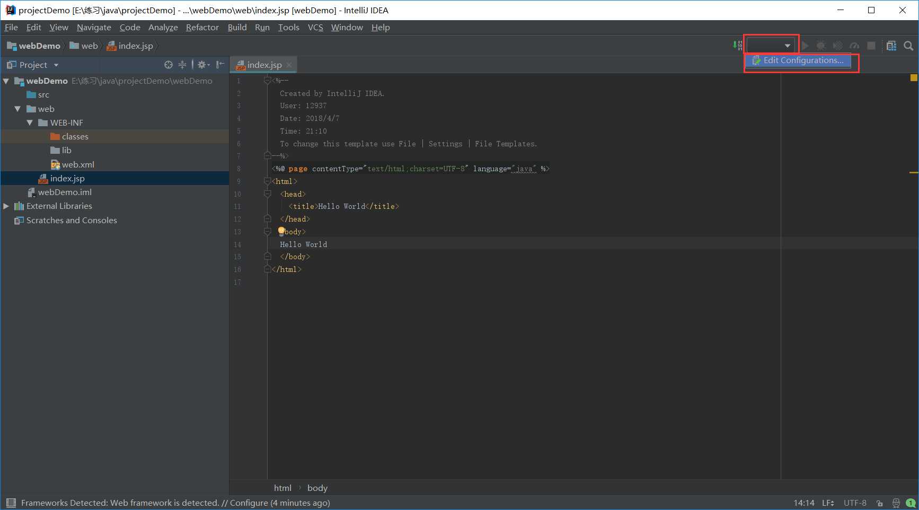Click webDemo breadcrumb in navigation bar
Image resolution: width=919 pixels, height=510 pixels.
tap(33, 46)
